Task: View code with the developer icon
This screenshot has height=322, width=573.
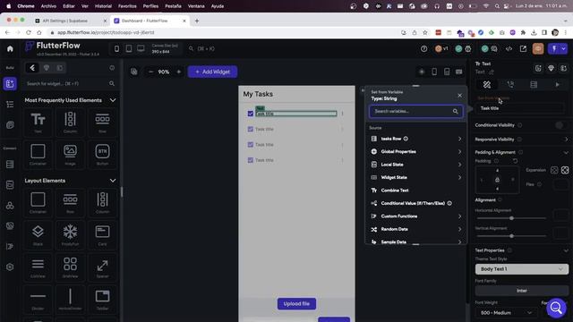Action: point(509,48)
